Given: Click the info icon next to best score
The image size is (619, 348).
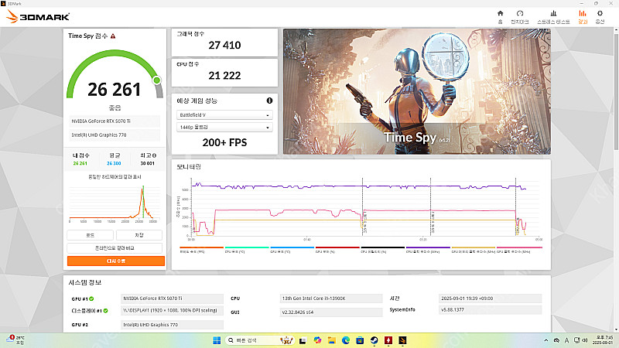Looking at the screenshot, I should coord(154,155).
